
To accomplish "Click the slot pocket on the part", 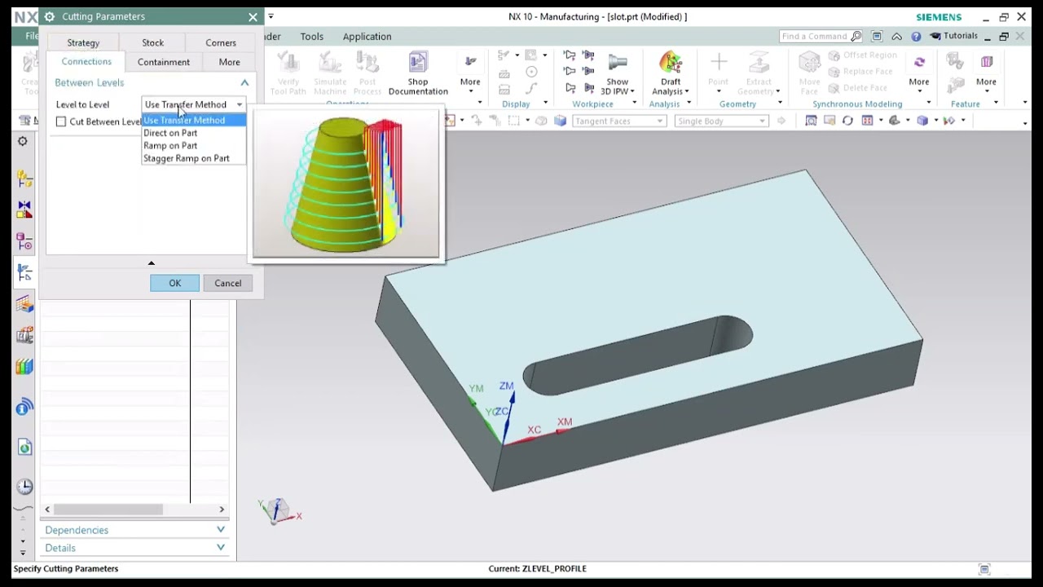I will pyautogui.click(x=637, y=355).
